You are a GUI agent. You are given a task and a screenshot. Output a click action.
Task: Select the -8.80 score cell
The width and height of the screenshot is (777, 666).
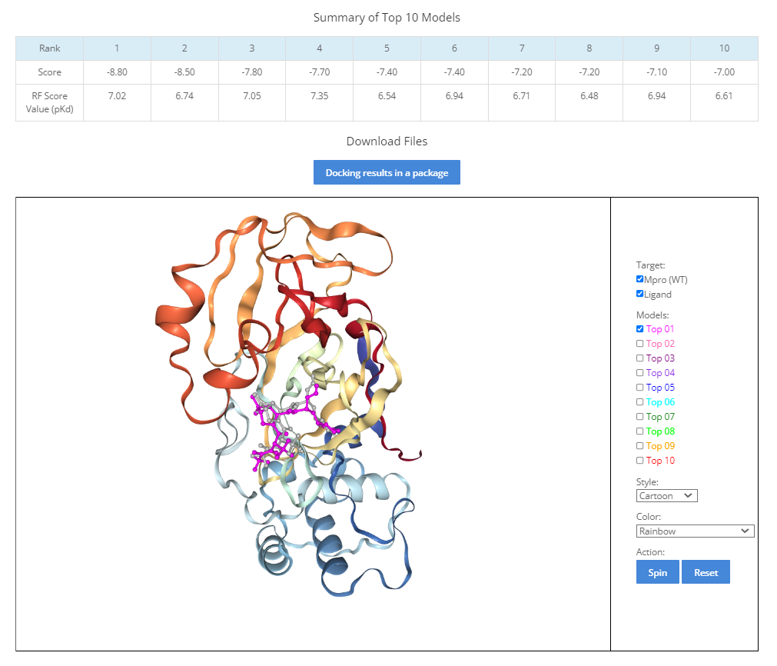point(117,72)
